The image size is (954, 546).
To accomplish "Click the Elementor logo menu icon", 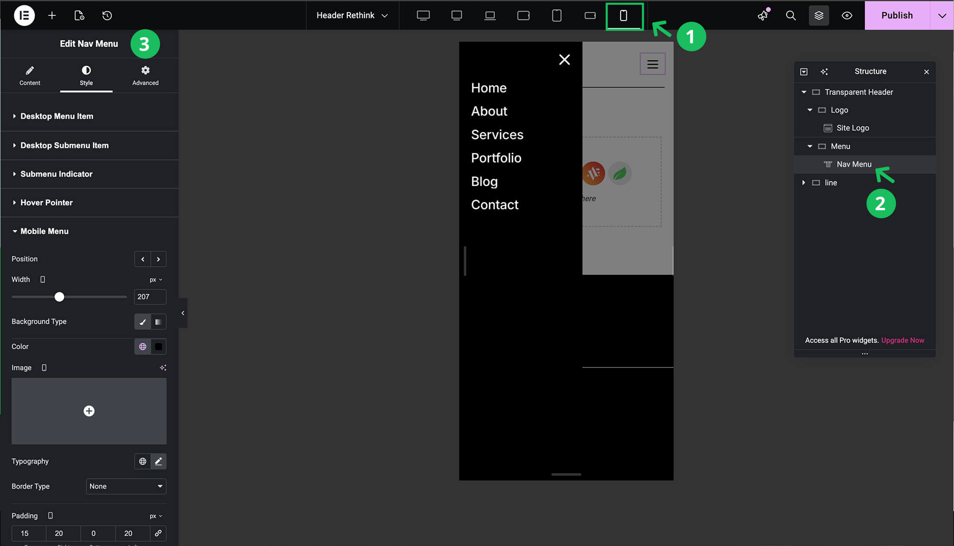I will 24,15.
